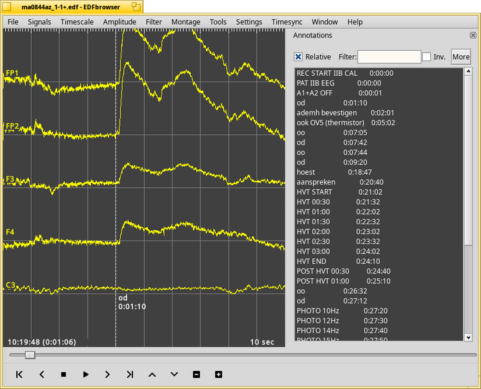Image resolution: width=481 pixels, height=389 pixels.
Task: Select annotation HVT END
Action: tap(378, 261)
